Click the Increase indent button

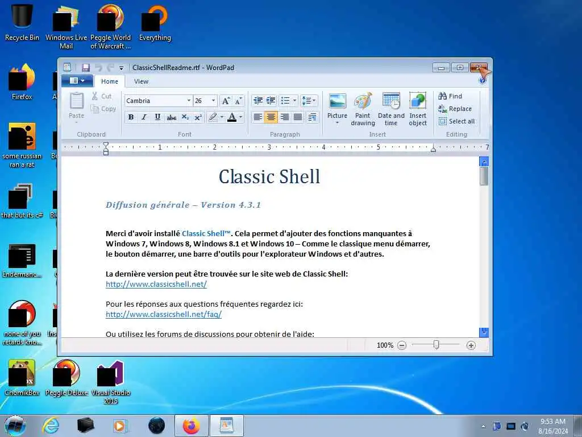271,101
